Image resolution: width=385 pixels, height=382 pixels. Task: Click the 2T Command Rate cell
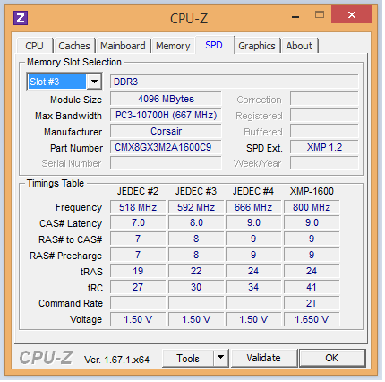click(x=312, y=303)
